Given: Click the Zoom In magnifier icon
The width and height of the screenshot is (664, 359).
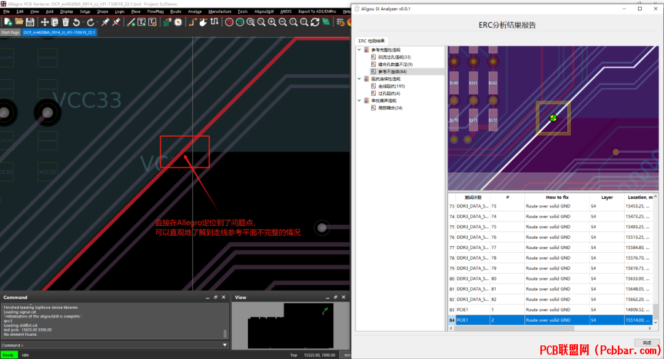Looking at the screenshot, I should point(272,22).
